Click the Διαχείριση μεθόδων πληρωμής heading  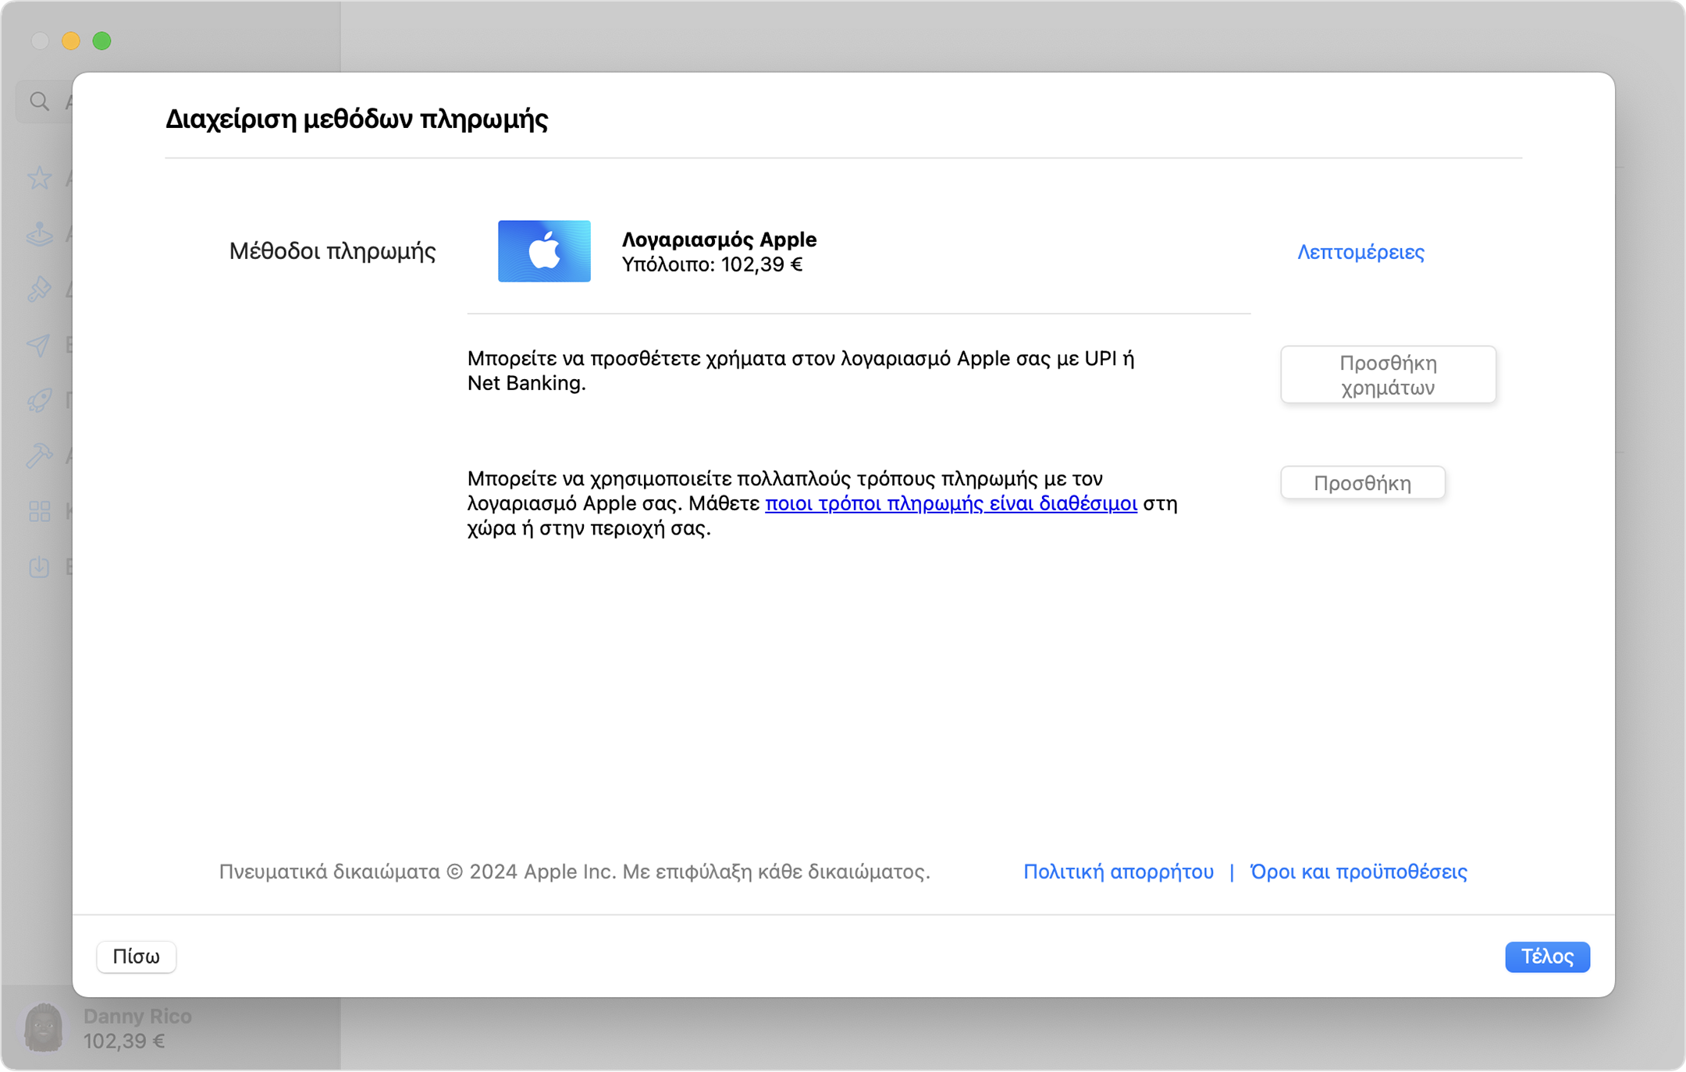pyautogui.click(x=357, y=119)
